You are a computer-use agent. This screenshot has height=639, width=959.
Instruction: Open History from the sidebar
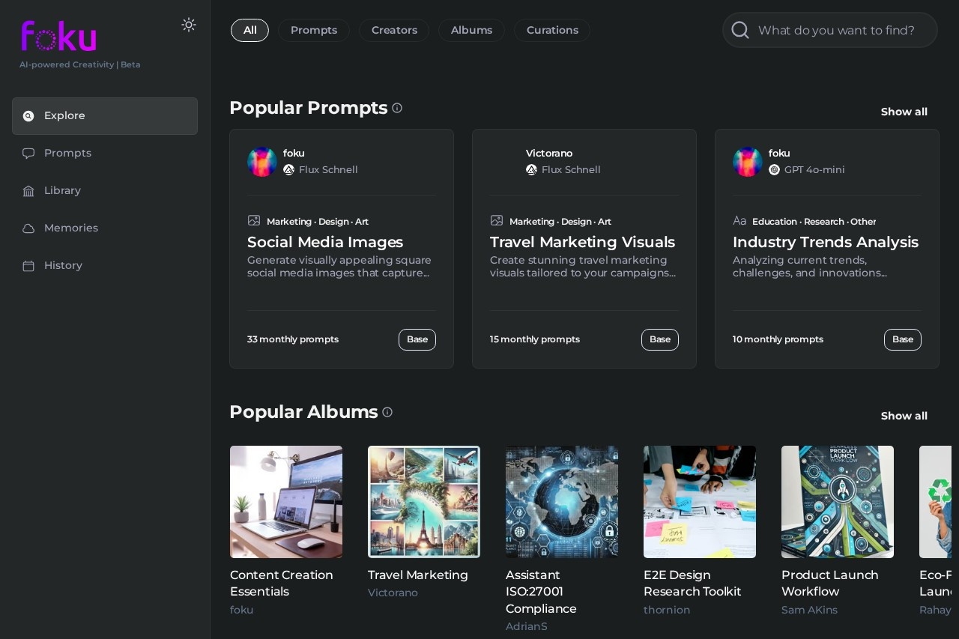pyautogui.click(x=63, y=265)
